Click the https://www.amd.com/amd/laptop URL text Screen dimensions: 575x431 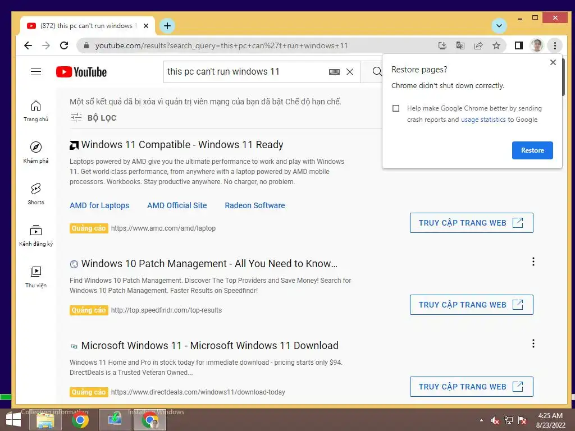pyautogui.click(x=163, y=228)
